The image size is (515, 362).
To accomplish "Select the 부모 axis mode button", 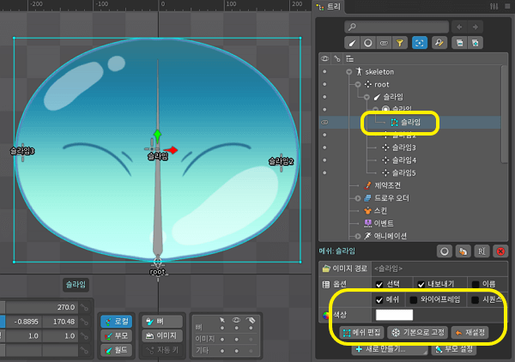I will (117, 336).
